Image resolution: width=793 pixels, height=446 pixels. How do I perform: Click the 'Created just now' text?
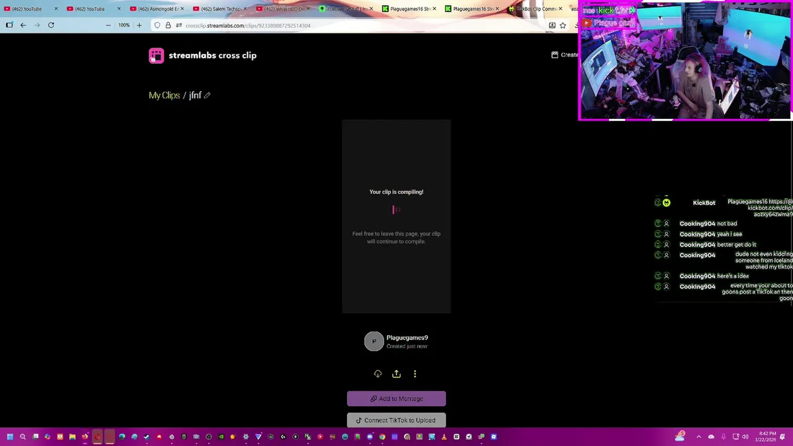[x=407, y=346]
